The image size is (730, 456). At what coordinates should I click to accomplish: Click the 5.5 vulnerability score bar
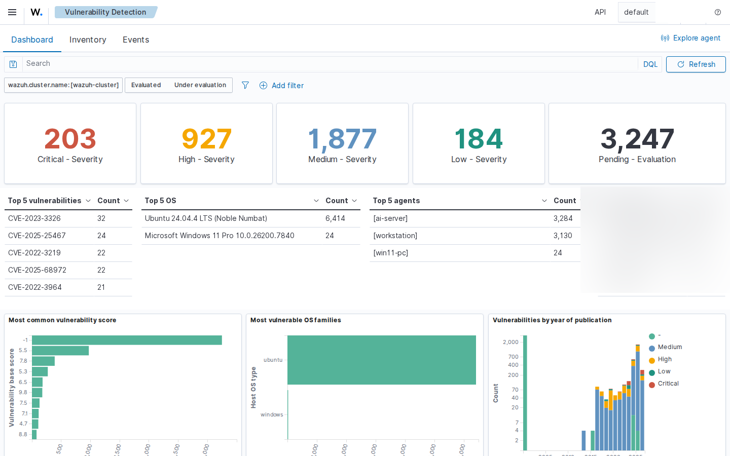pyautogui.click(x=60, y=351)
